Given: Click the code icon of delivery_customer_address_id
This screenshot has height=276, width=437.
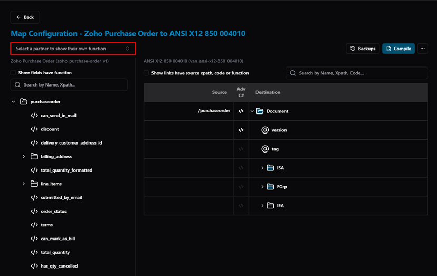Looking at the screenshot, I should pyautogui.click(x=34, y=142).
